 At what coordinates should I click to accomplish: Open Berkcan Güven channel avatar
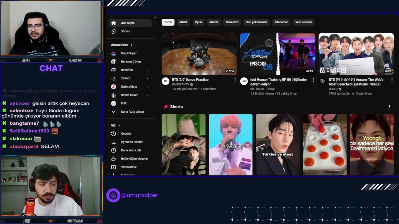pos(113,62)
